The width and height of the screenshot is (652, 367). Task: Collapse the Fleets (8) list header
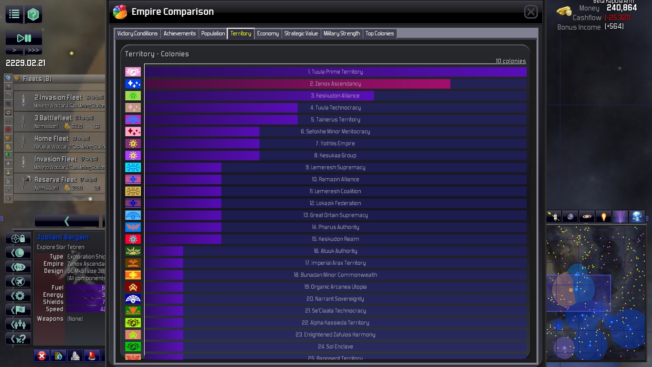tap(59, 79)
